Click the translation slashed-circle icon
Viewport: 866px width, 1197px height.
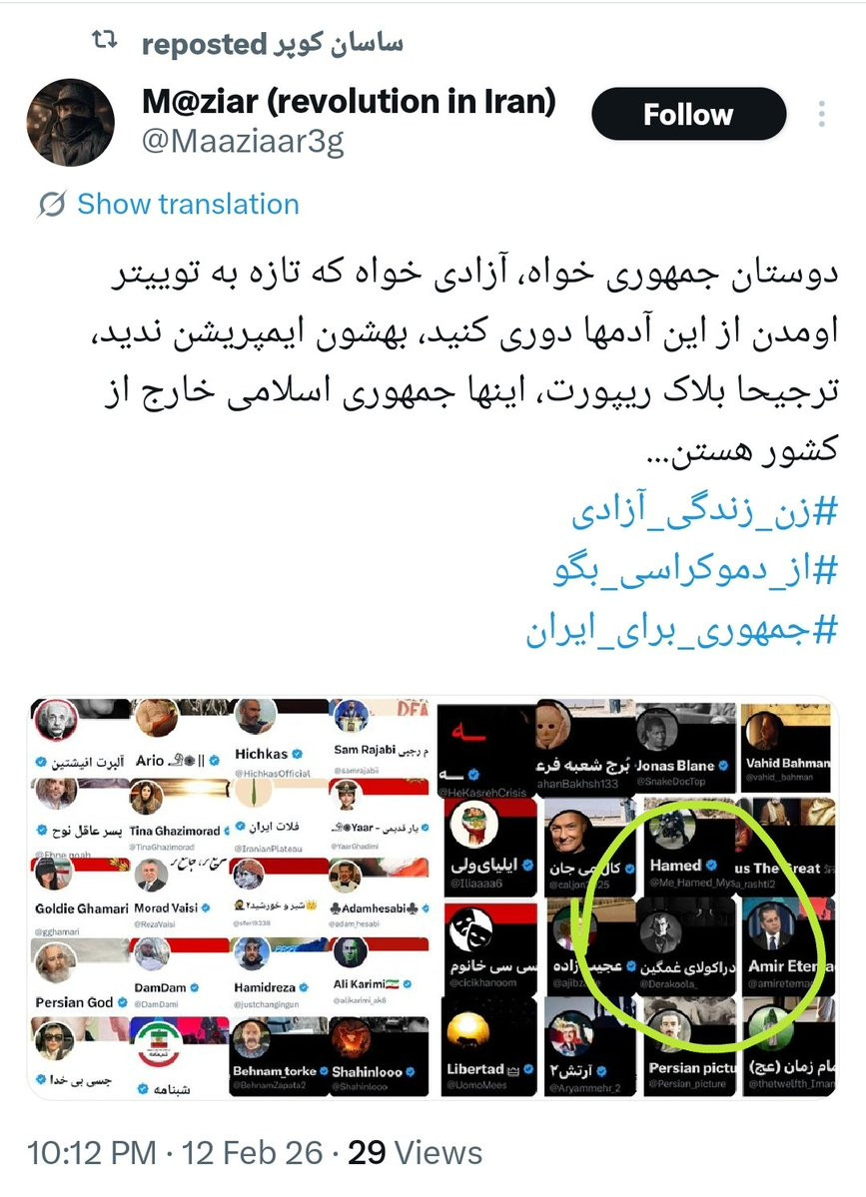(52, 205)
